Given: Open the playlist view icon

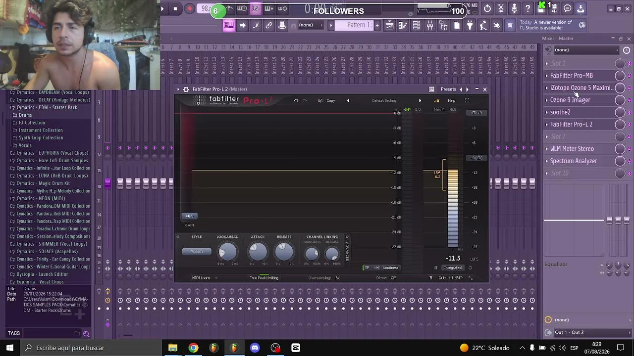Looking at the screenshot, I should pyautogui.click(x=390, y=26).
